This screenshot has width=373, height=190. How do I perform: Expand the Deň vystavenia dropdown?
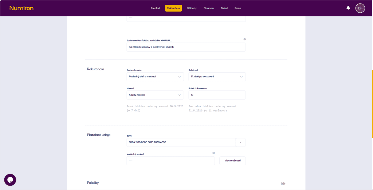155,77
